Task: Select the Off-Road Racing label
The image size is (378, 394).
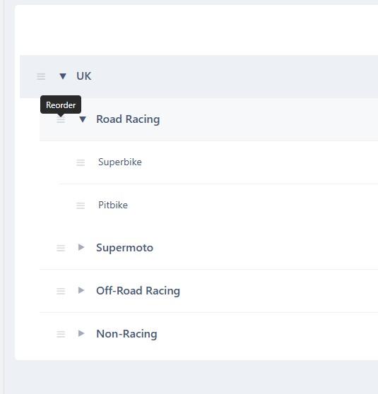Action: point(138,291)
